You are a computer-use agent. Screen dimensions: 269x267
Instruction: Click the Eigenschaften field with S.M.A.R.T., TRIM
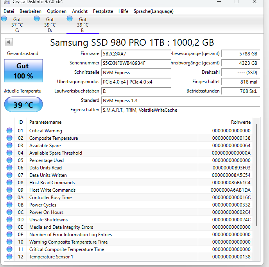click(x=181, y=110)
